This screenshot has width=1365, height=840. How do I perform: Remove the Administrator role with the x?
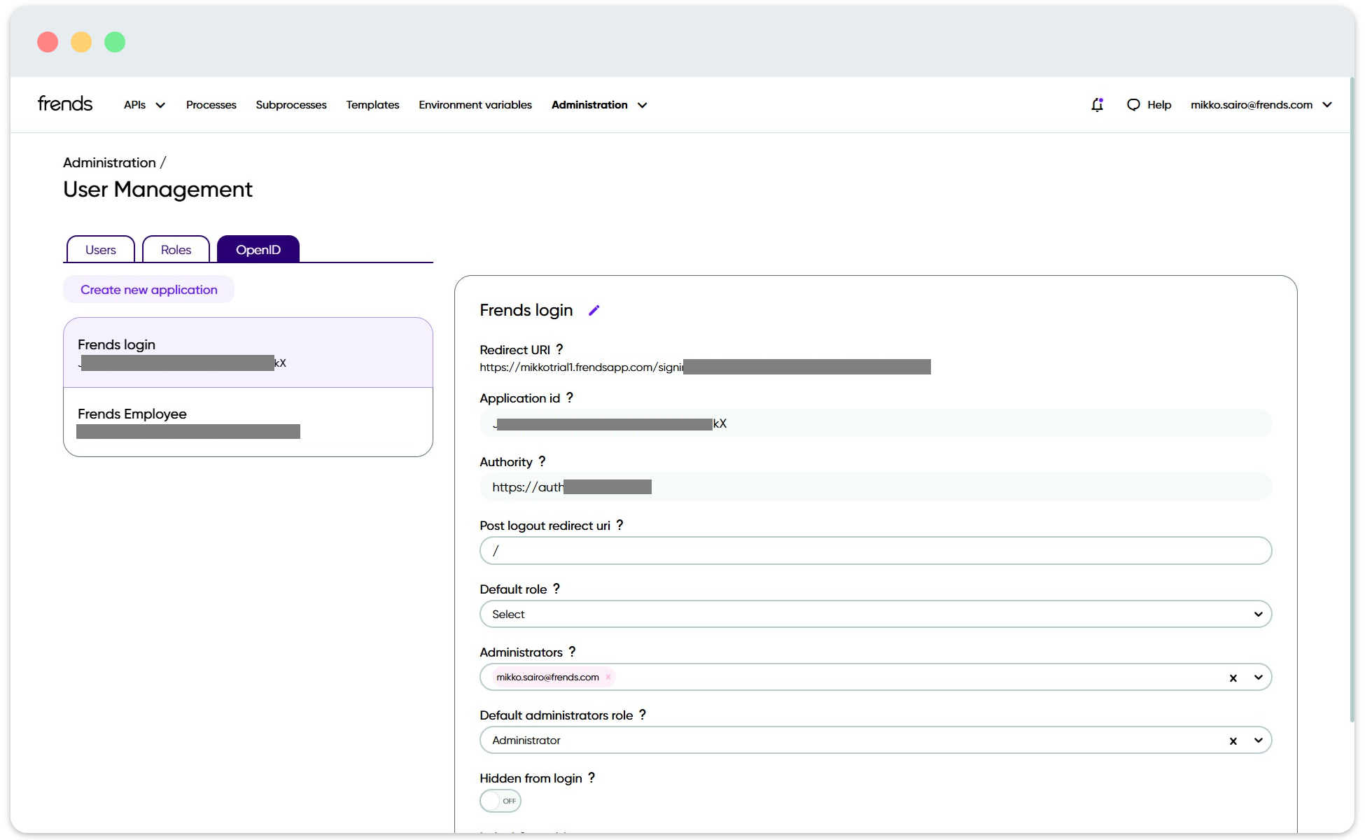pyautogui.click(x=1233, y=740)
